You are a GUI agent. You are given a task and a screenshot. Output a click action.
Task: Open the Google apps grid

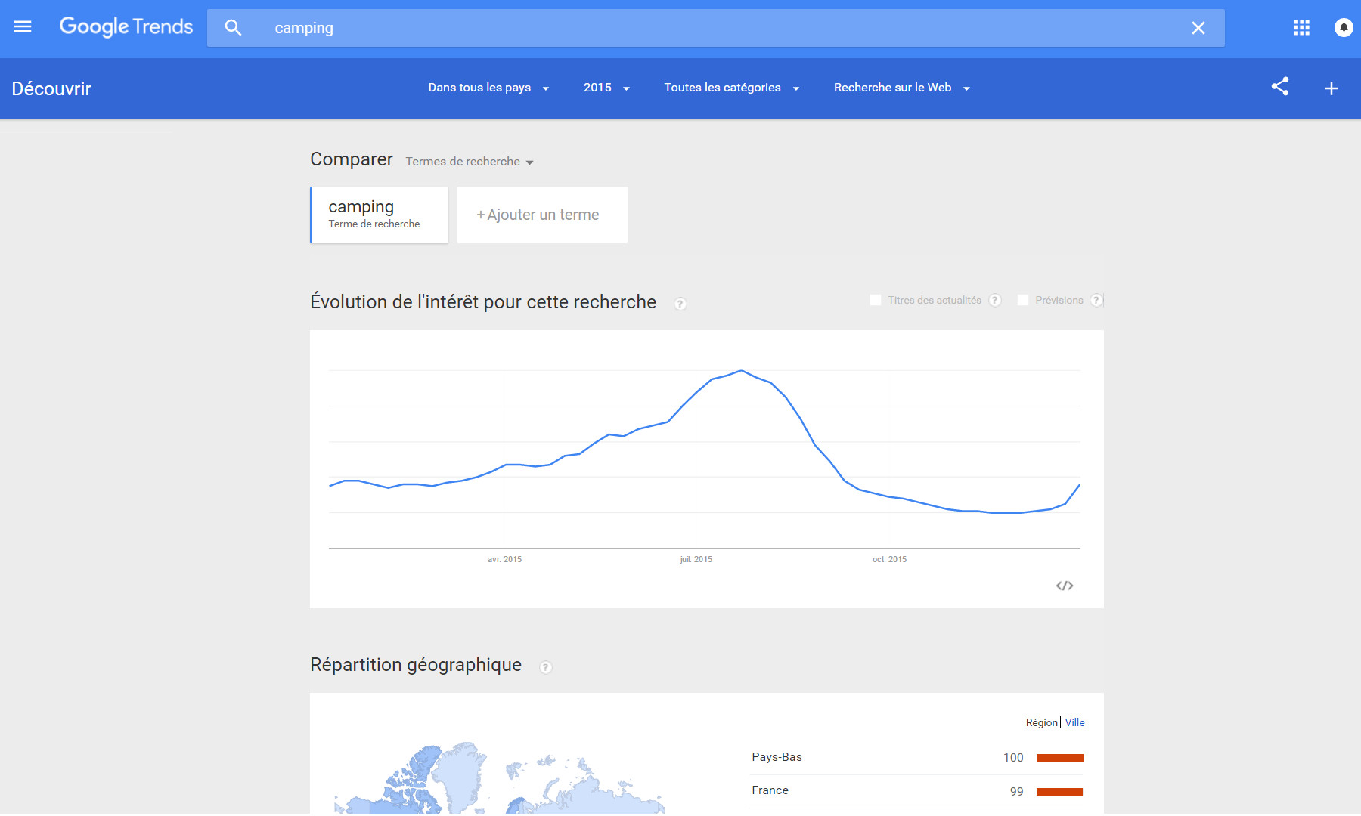point(1301,28)
